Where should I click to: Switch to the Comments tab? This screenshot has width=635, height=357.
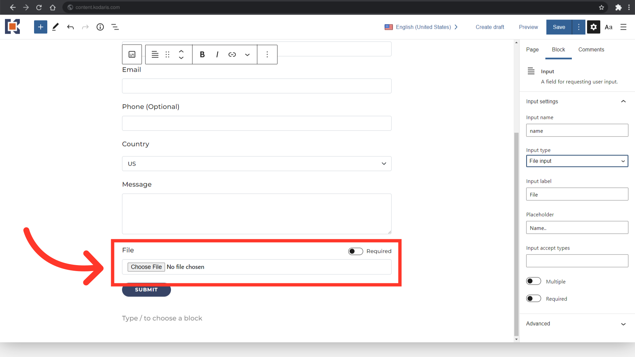click(x=591, y=50)
